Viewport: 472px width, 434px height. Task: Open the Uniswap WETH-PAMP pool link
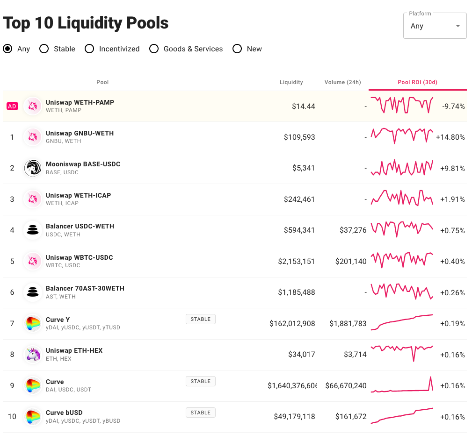point(80,102)
